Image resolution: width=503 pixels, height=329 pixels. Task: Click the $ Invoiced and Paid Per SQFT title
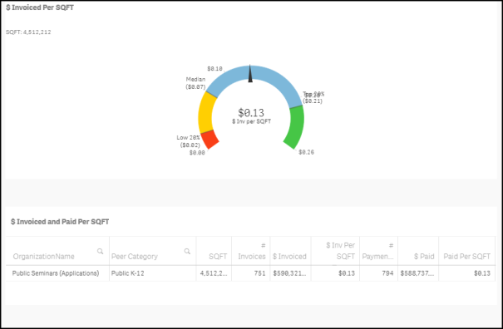point(60,222)
